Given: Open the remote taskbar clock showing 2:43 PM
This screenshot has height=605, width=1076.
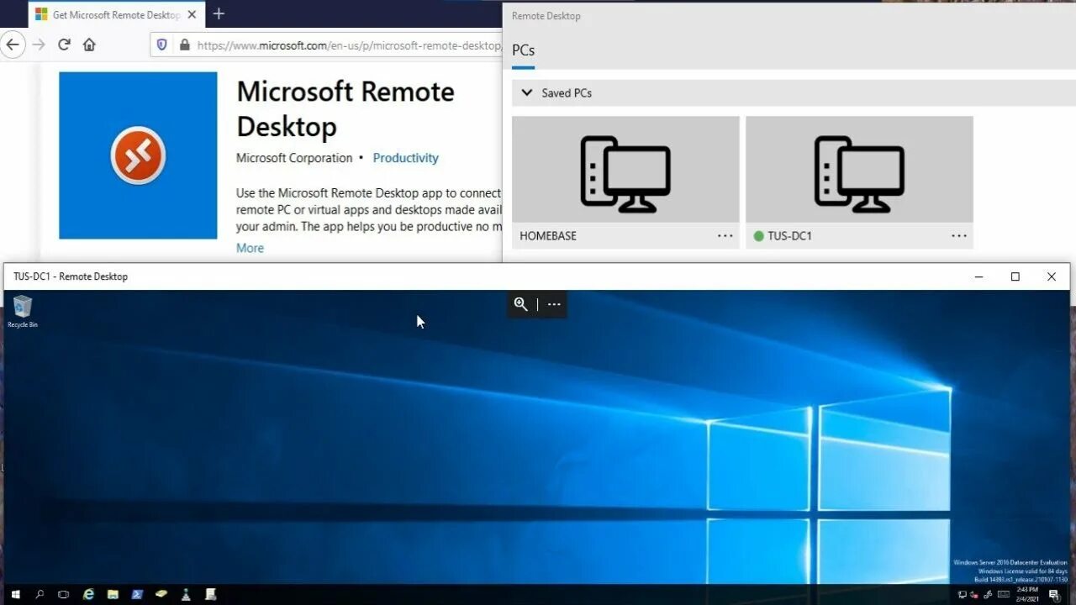Looking at the screenshot, I should coord(1029,595).
